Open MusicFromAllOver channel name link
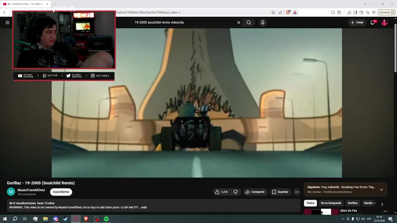The height and width of the screenshot is (223, 397). point(31,190)
